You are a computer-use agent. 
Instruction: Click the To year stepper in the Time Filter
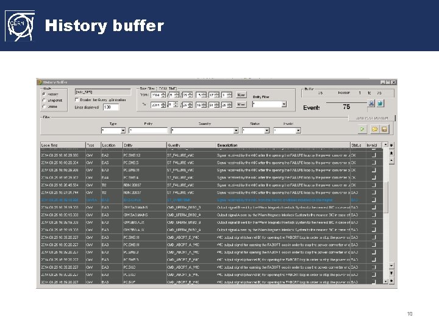pyautogui.click(x=163, y=105)
